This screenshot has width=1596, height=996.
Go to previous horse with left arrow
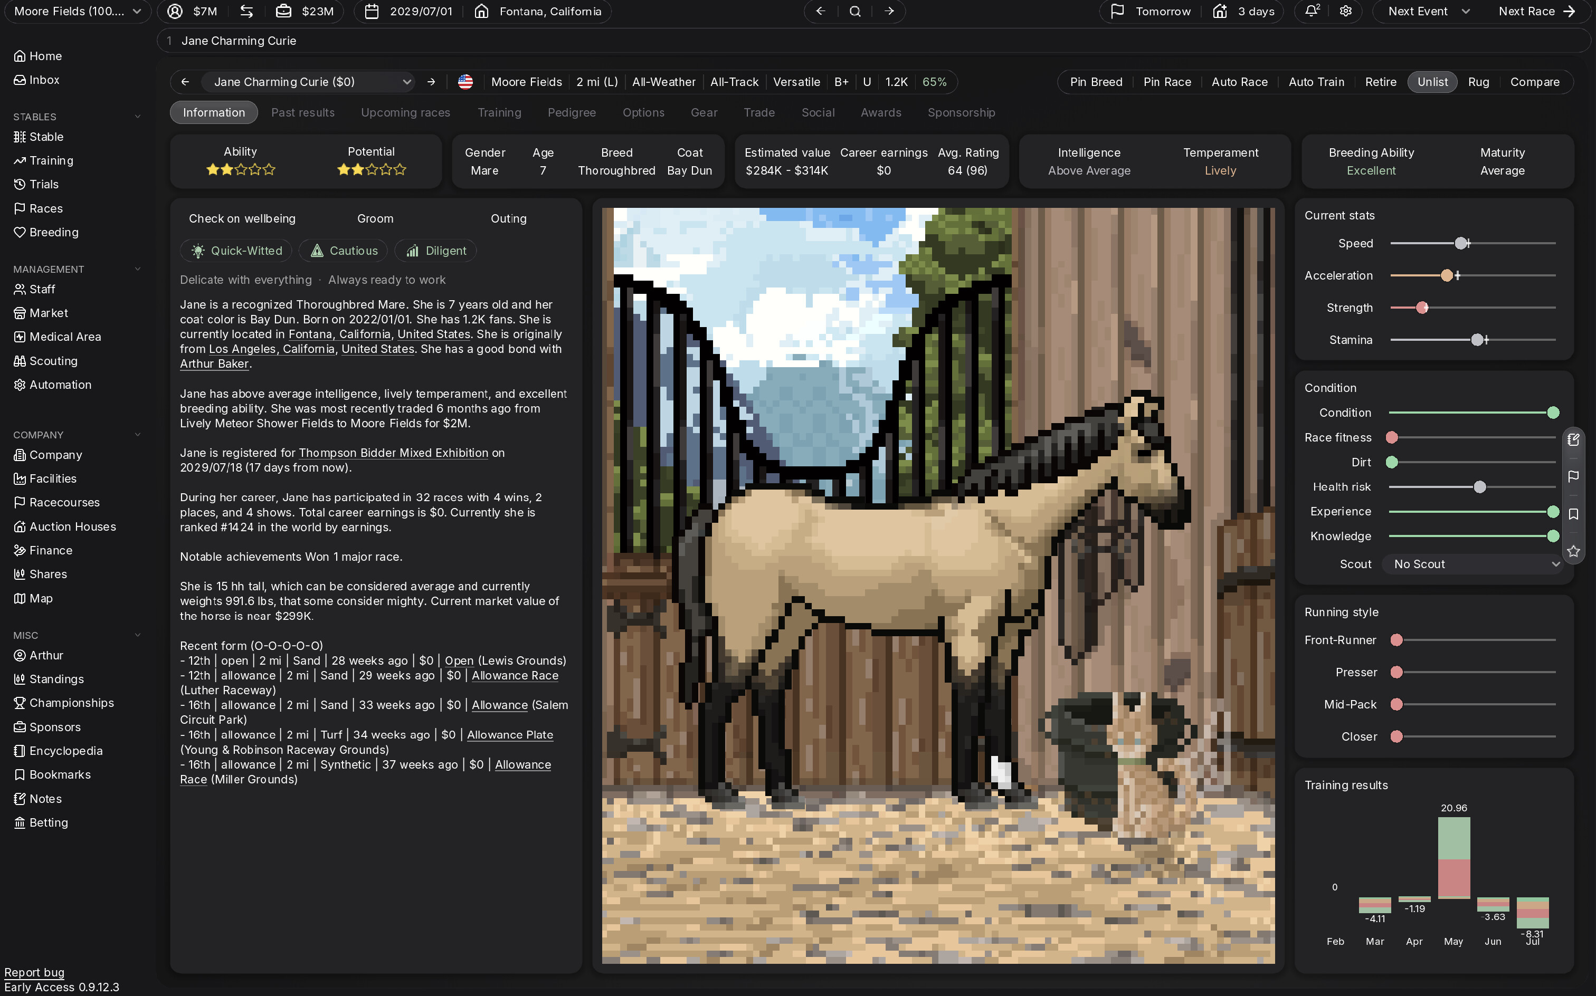click(x=185, y=82)
